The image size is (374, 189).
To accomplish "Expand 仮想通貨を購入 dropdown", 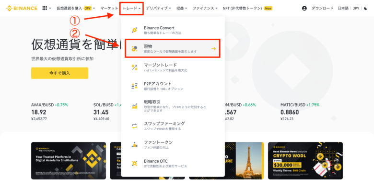I will (76, 8).
